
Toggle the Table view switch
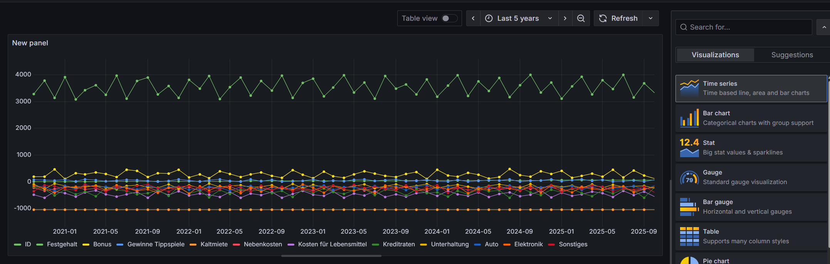pyautogui.click(x=449, y=18)
